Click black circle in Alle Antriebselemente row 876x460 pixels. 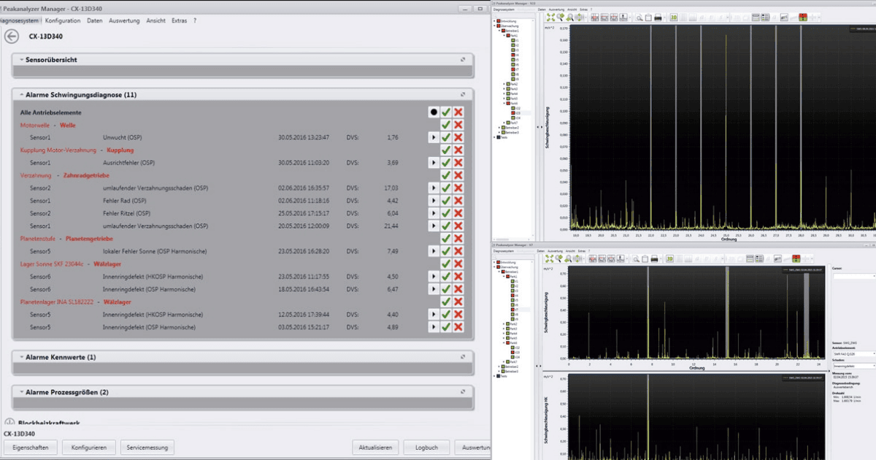tap(433, 112)
